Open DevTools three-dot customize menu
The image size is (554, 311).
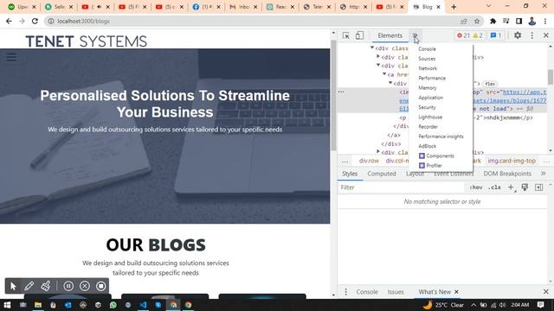pyautogui.click(x=532, y=35)
